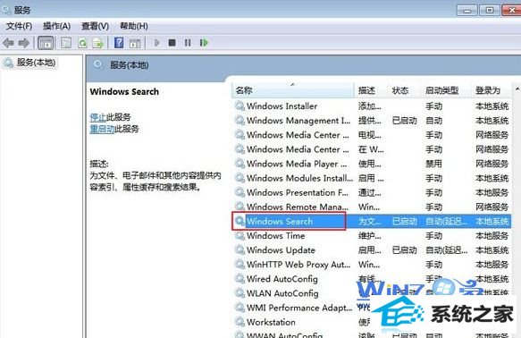Select the Wired AutoConfig service
This screenshot has width=521, height=338.
pyautogui.click(x=372, y=279)
